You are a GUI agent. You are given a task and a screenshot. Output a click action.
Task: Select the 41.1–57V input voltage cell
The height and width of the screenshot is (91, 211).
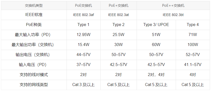pos(193,65)
